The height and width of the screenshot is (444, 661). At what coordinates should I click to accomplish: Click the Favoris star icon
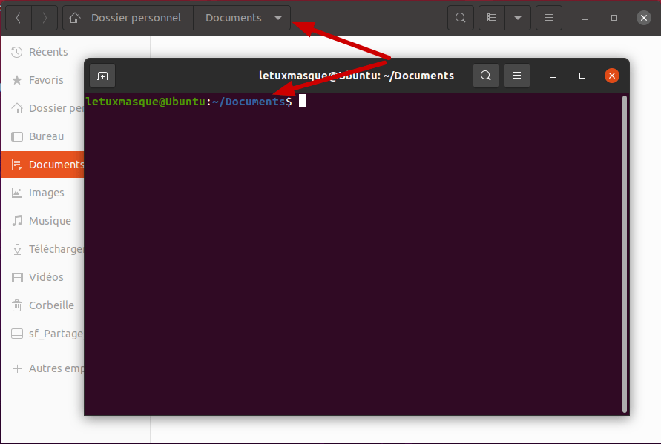click(x=17, y=80)
